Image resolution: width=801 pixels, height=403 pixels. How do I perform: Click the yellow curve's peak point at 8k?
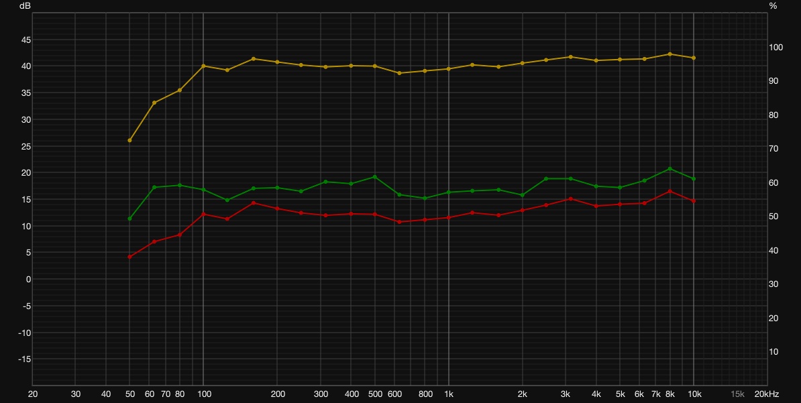[x=670, y=54]
